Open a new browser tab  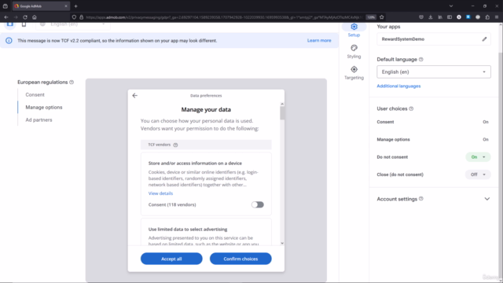point(75,6)
